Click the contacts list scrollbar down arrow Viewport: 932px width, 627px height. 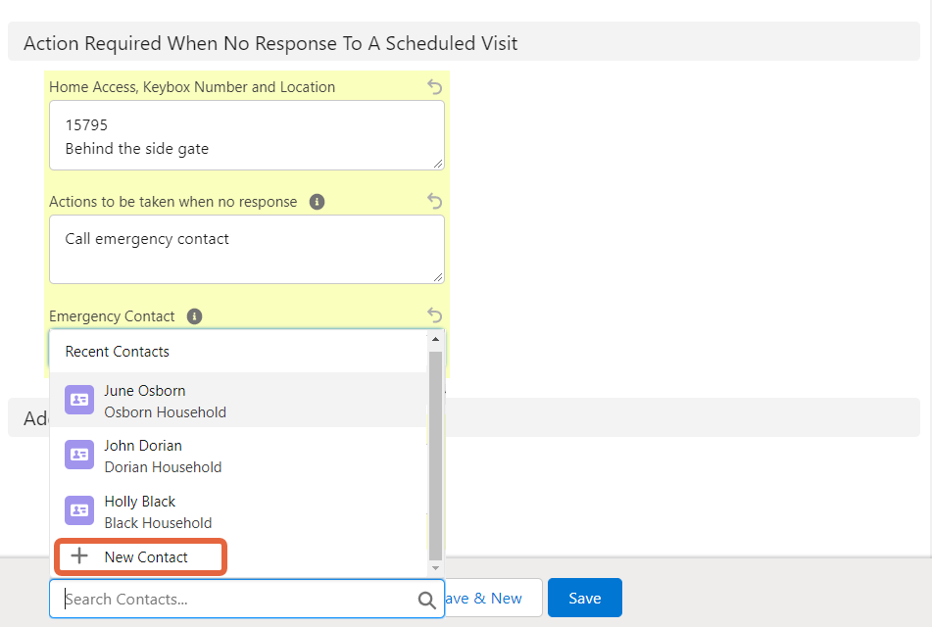pos(435,568)
